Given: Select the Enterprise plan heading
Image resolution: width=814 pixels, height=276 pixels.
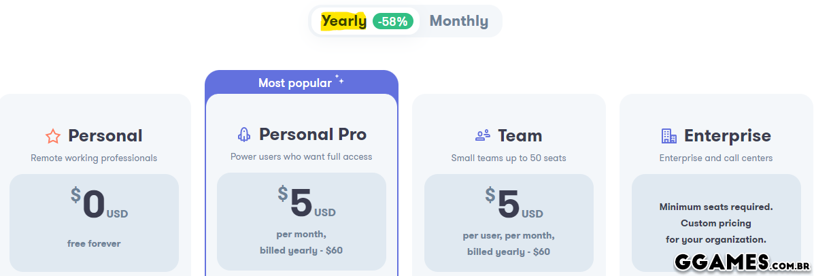Looking at the screenshot, I should click(x=728, y=136).
